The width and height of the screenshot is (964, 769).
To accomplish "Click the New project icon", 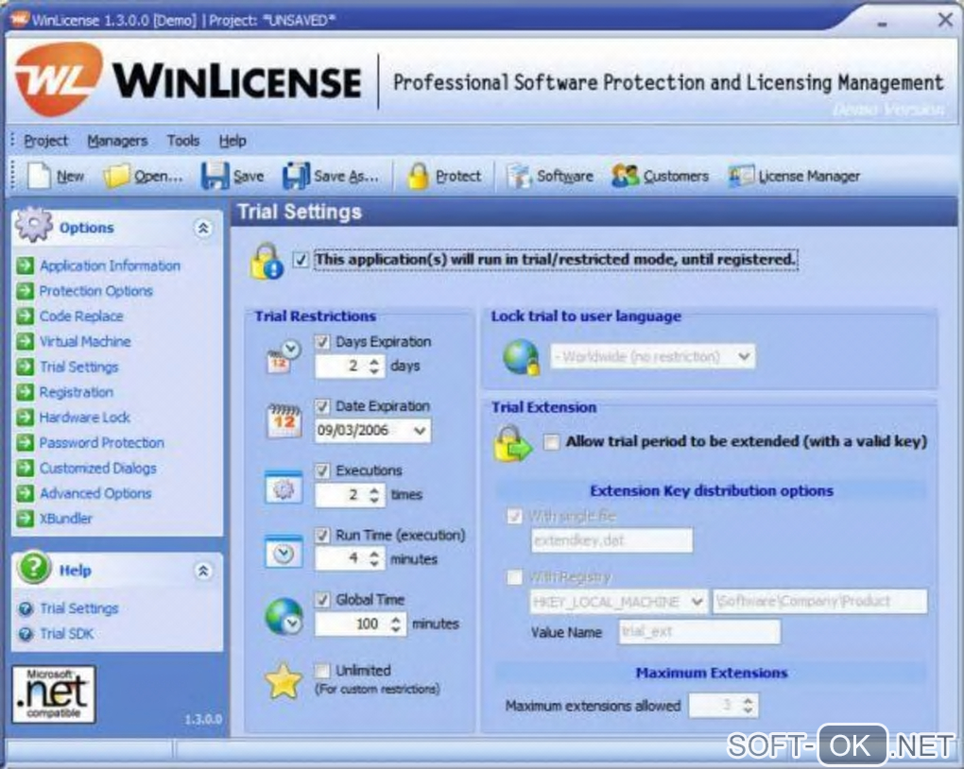I will coord(40,176).
